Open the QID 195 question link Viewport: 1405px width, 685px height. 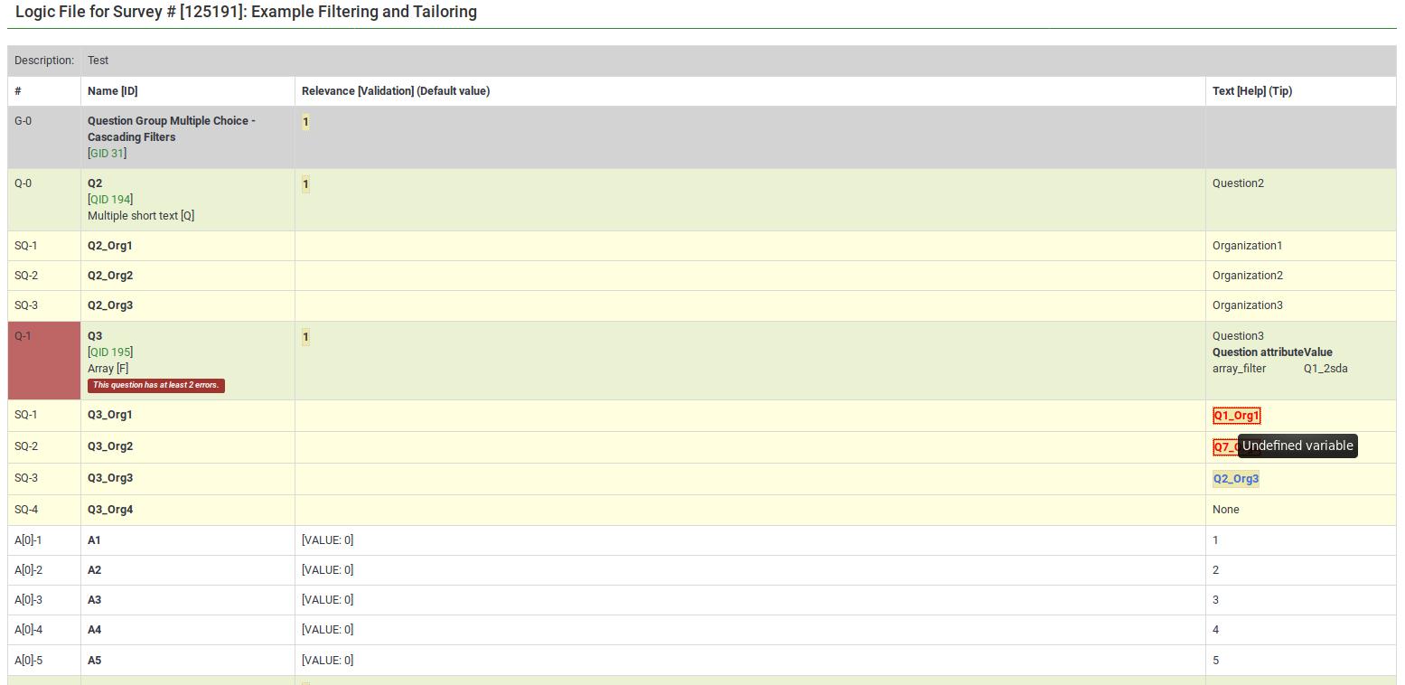tap(110, 352)
